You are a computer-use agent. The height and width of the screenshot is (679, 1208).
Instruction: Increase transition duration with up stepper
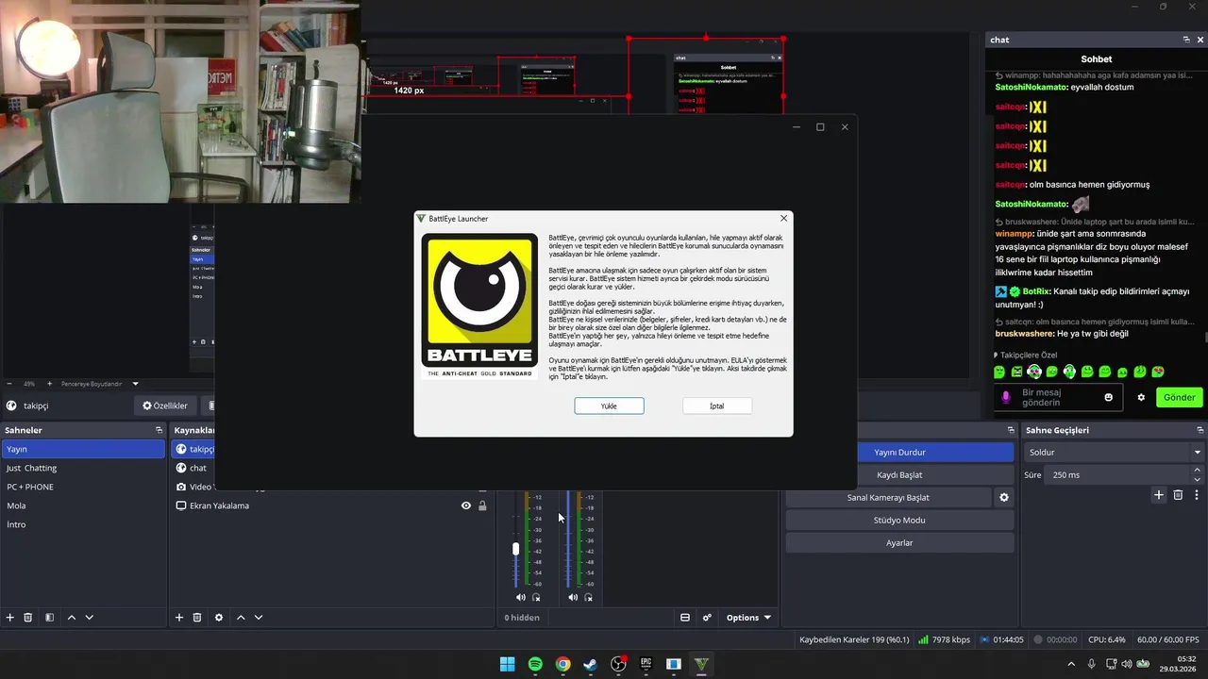pyautogui.click(x=1198, y=470)
